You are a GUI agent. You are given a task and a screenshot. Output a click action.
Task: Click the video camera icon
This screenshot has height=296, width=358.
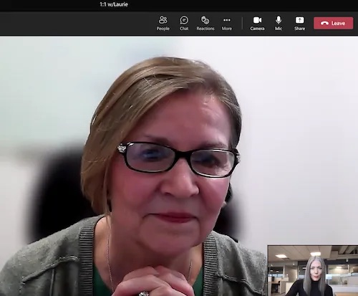pyautogui.click(x=257, y=20)
